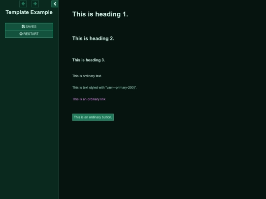Open the SAVES menu
The height and width of the screenshot is (199, 266).
(x=29, y=27)
